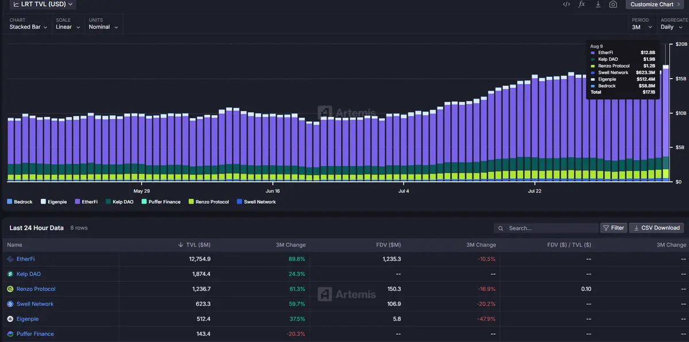Click the Last 24 Hour Data heading
Screen dimensions: 689x342
36,228
